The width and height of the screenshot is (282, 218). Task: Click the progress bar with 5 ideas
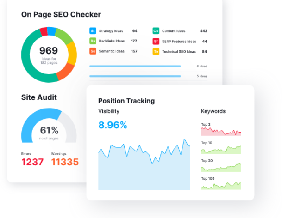tap(135, 76)
